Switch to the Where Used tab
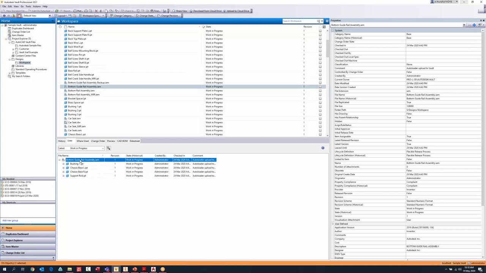Screen dimensions: 486x273 (82, 141)
